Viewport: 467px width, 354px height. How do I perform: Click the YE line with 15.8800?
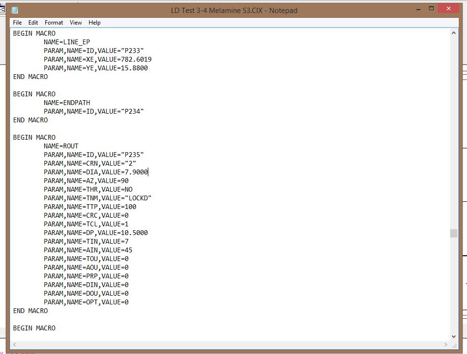point(96,68)
